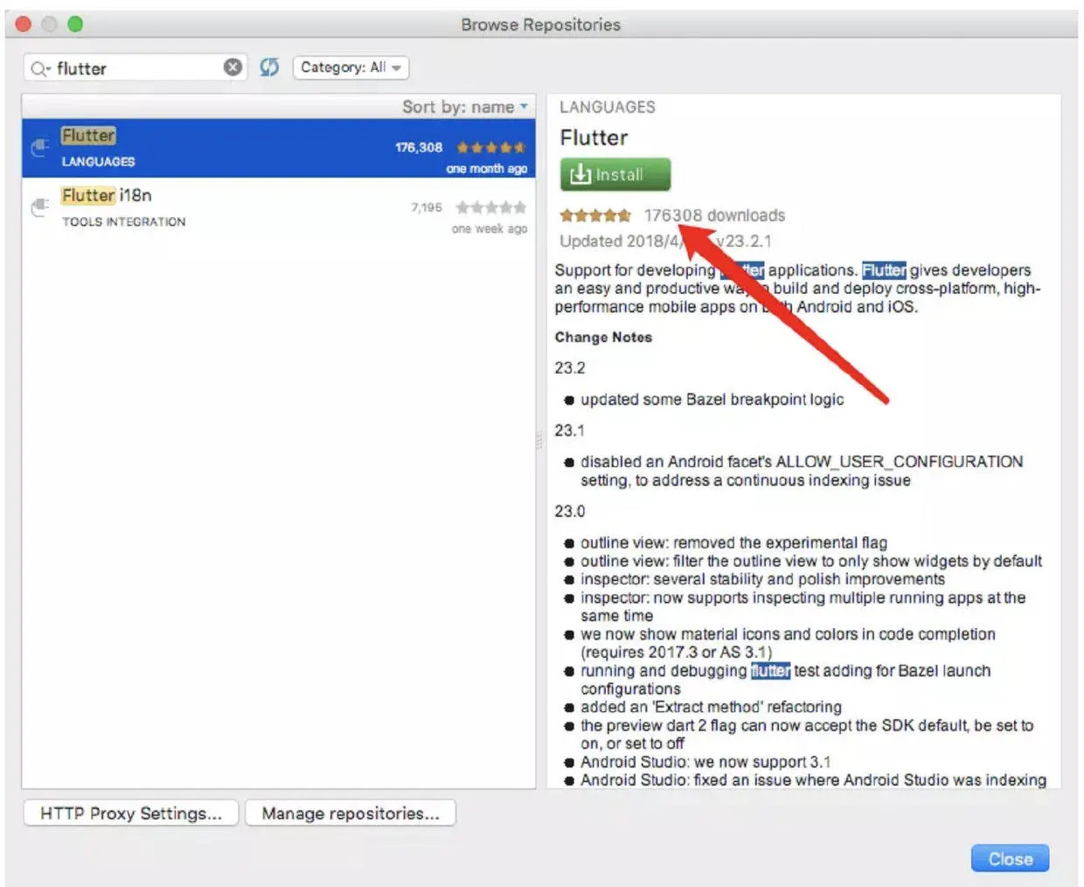The height and width of the screenshot is (887, 1084).
Task: Click version 23.1 heading
Action: [x=570, y=430]
